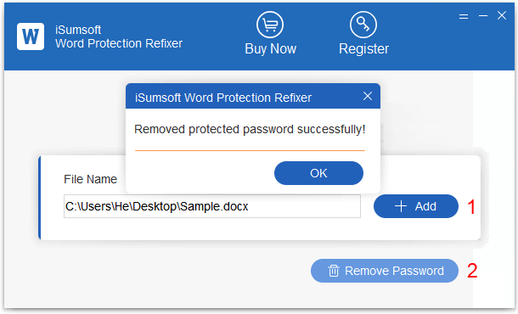The width and height of the screenshot is (518, 314).
Task: Close the success dialog with its X
Action: click(x=368, y=96)
